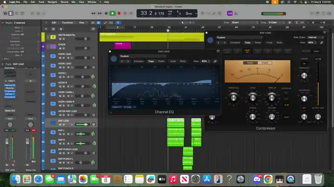Click the compressor Threshold knob
This screenshot has height=187, width=334.
[x=234, y=98]
